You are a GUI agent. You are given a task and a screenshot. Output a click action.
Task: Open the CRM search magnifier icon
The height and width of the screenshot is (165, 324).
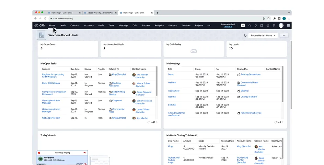point(249,25)
